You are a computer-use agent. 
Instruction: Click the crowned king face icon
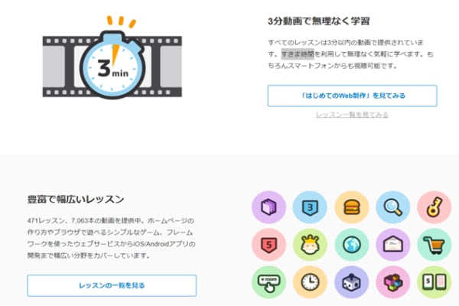tap(310, 245)
